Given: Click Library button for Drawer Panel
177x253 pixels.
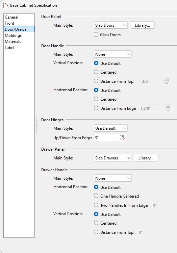Looking at the screenshot, I should [146, 158].
